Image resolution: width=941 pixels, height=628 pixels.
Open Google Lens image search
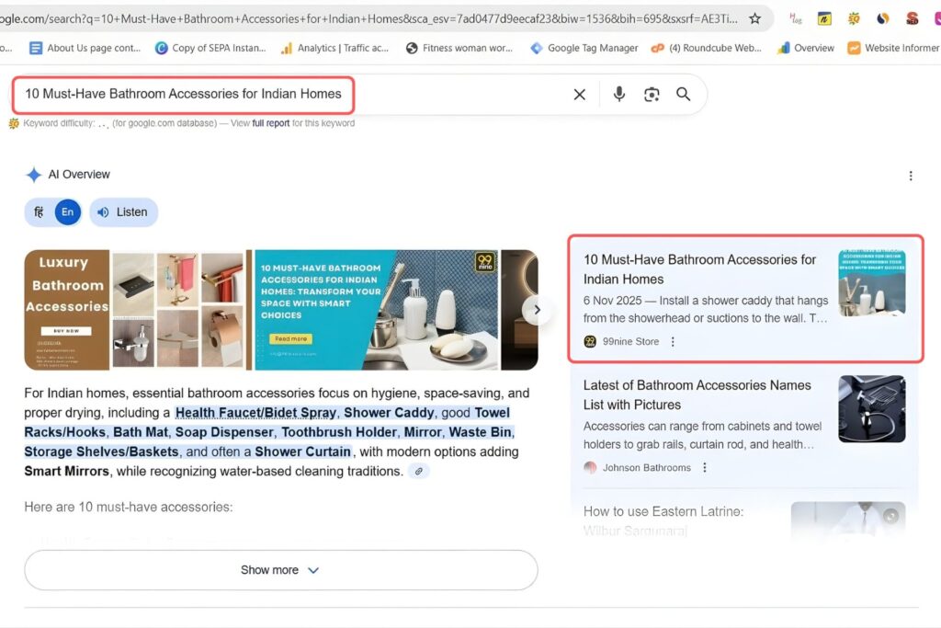(x=652, y=94)
